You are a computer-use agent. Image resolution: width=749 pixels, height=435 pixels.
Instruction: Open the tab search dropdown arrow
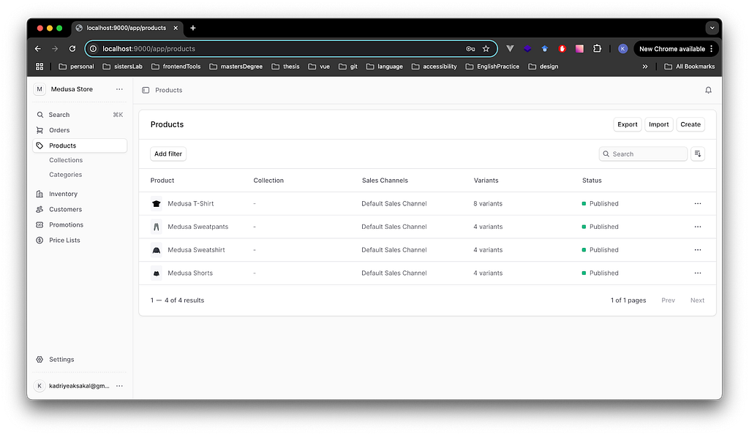[x=712, y=28]
